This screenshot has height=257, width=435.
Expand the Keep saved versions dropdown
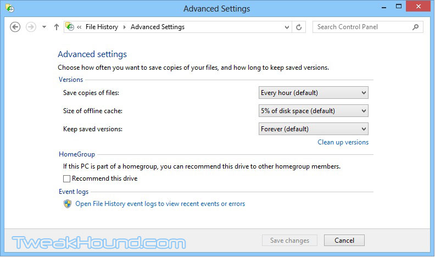314,129
